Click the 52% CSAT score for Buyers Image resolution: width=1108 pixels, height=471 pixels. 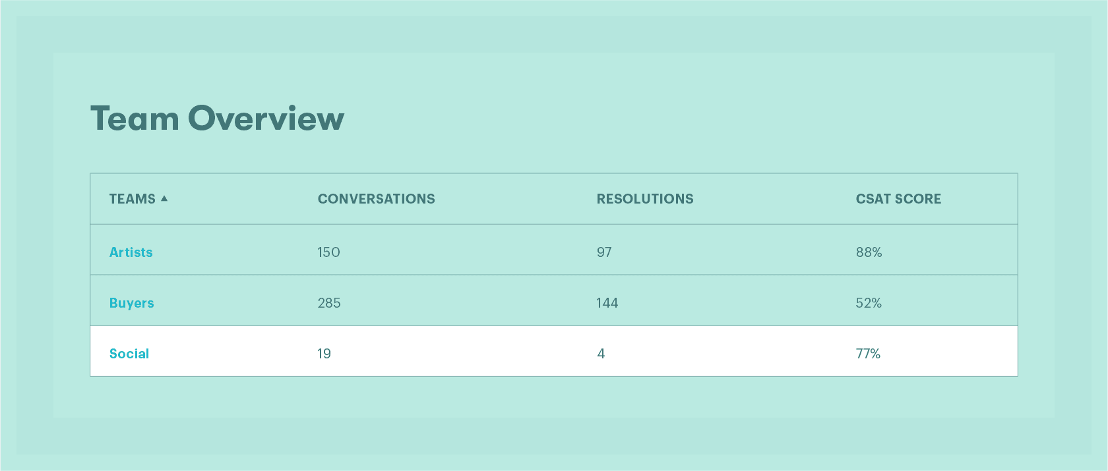point(868,302)
